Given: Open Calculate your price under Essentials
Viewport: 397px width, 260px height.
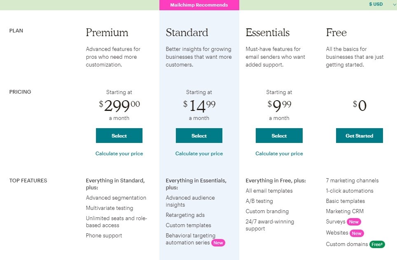Looking at the screenshot, I should [x=279, y=154].
